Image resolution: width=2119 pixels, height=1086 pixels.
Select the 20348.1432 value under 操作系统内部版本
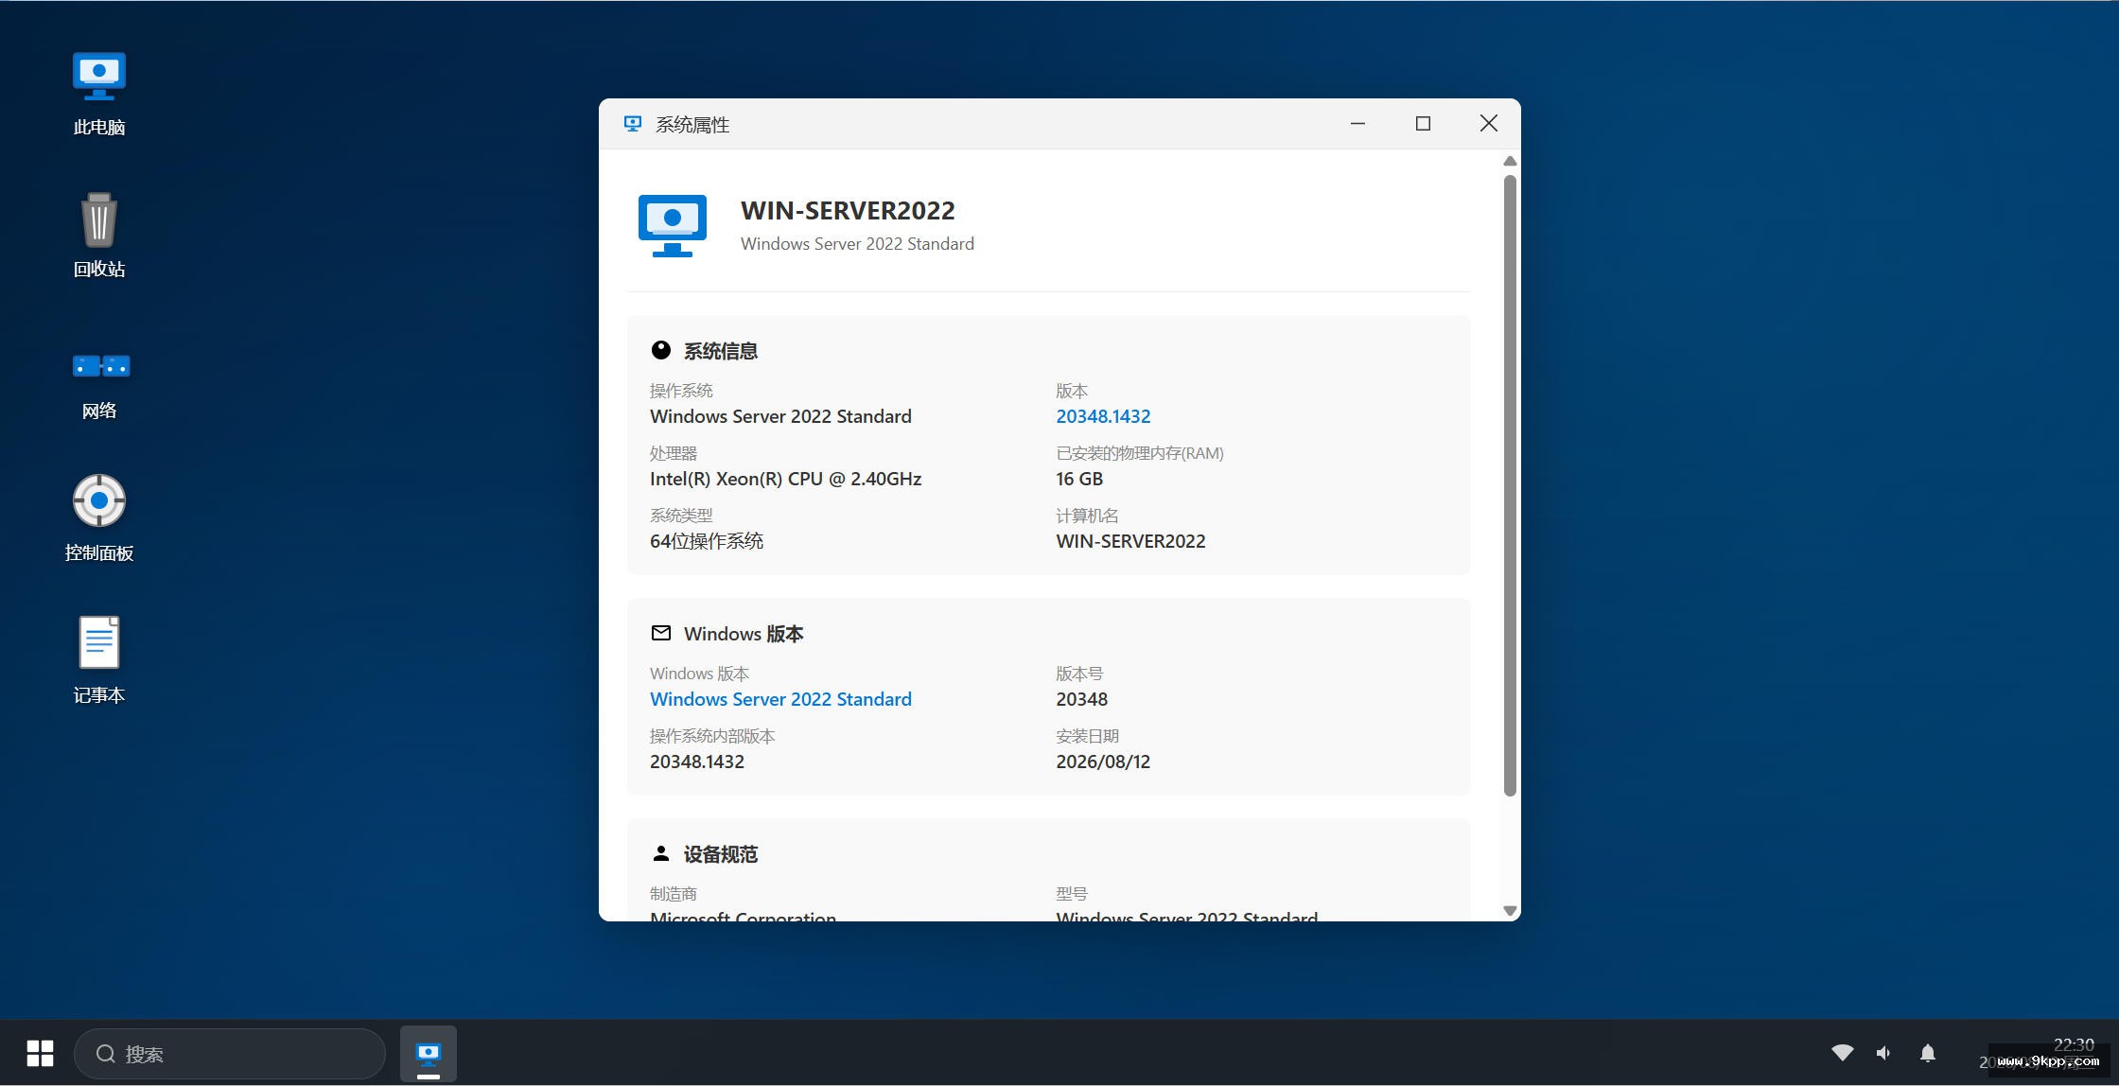(697, 762)
